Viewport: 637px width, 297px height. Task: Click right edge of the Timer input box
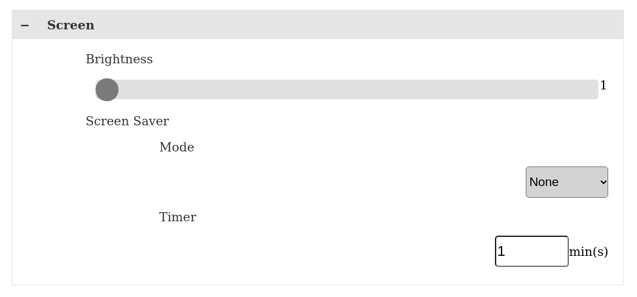(x=565, y=251)
